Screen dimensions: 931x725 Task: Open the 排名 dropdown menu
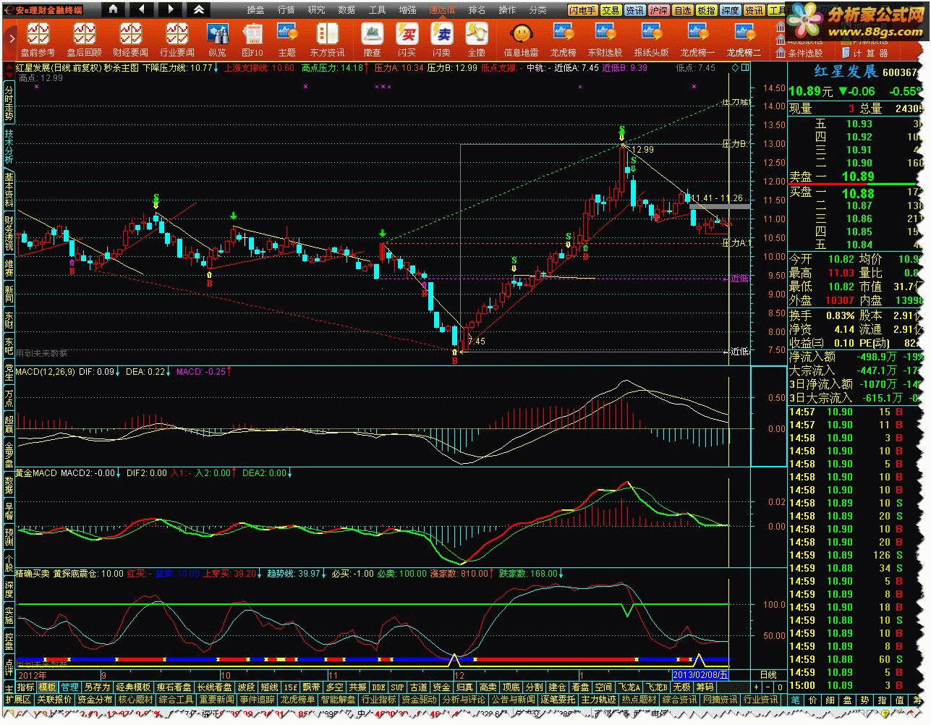477,10
